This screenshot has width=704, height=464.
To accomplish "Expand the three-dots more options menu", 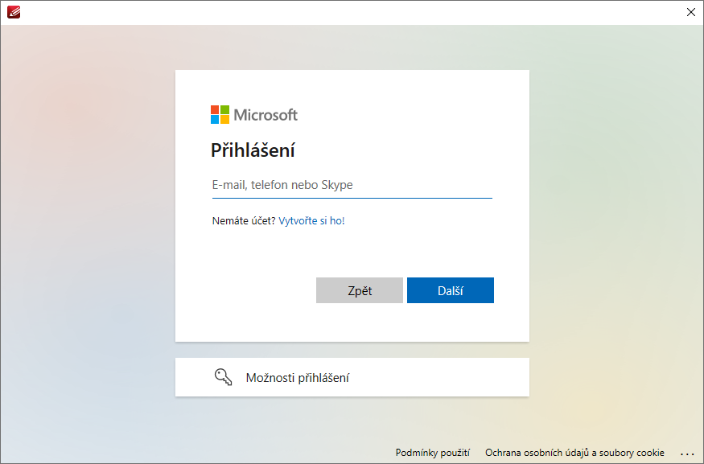I will [x=687, y=454].
